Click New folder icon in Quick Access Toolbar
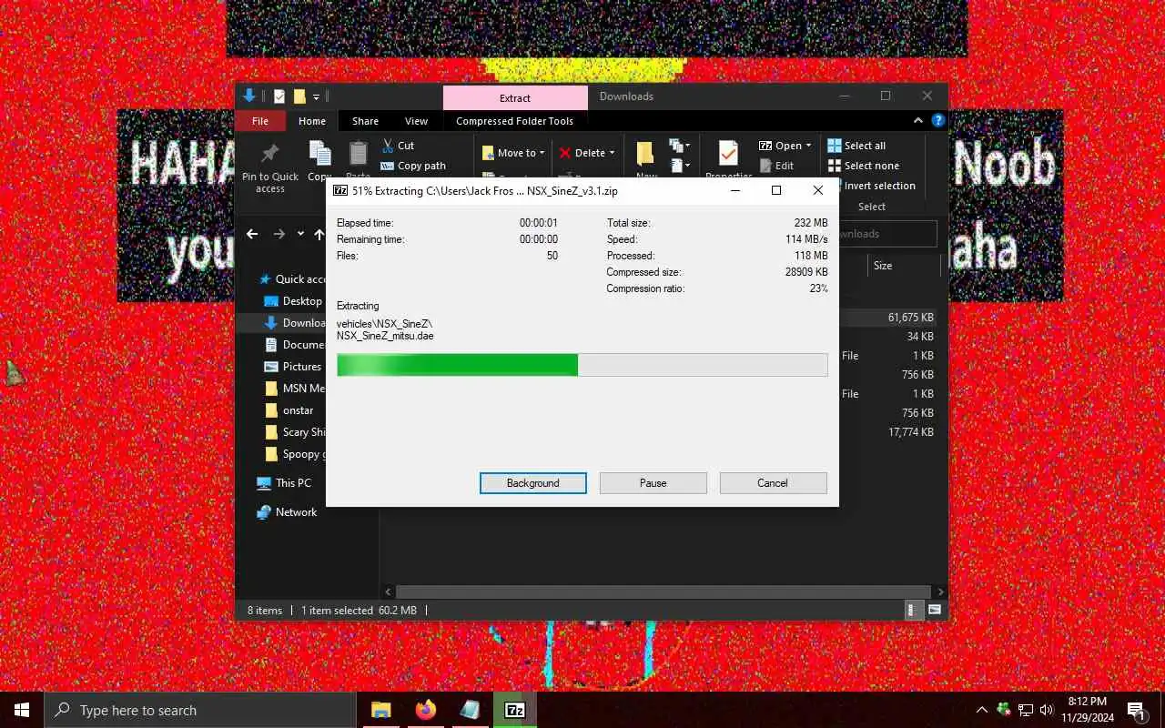Image resolution: width=1165 pixels, height=728 pixels. (x=299, y=96)
